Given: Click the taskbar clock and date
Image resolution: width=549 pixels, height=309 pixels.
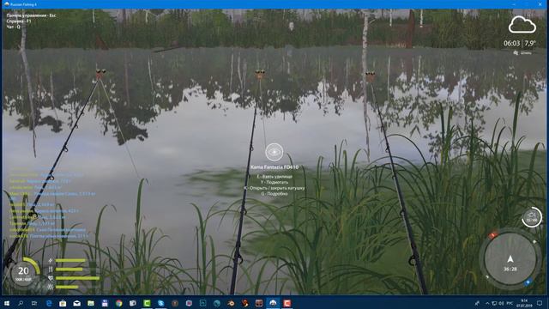Looking at the screenshot, I should pyautogui.click(x=524, y=303).
